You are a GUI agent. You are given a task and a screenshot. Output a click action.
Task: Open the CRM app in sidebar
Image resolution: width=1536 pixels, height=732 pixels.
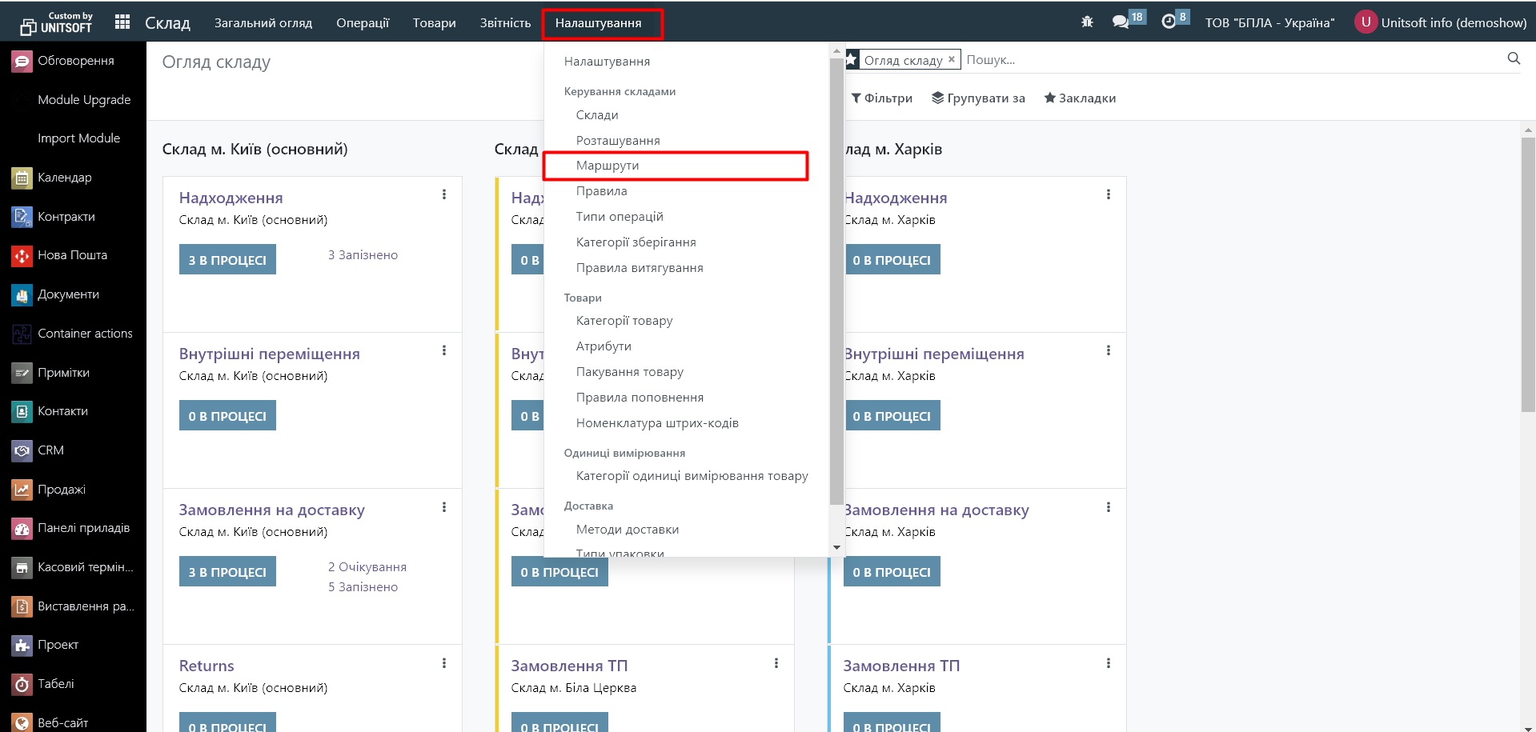(x=50, y=450)
